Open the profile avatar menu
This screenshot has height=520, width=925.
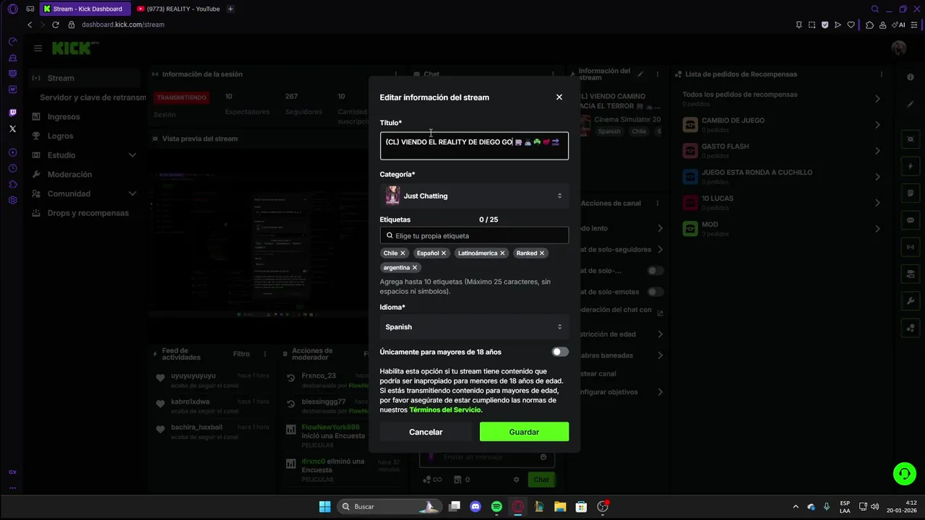click(899, 48)
